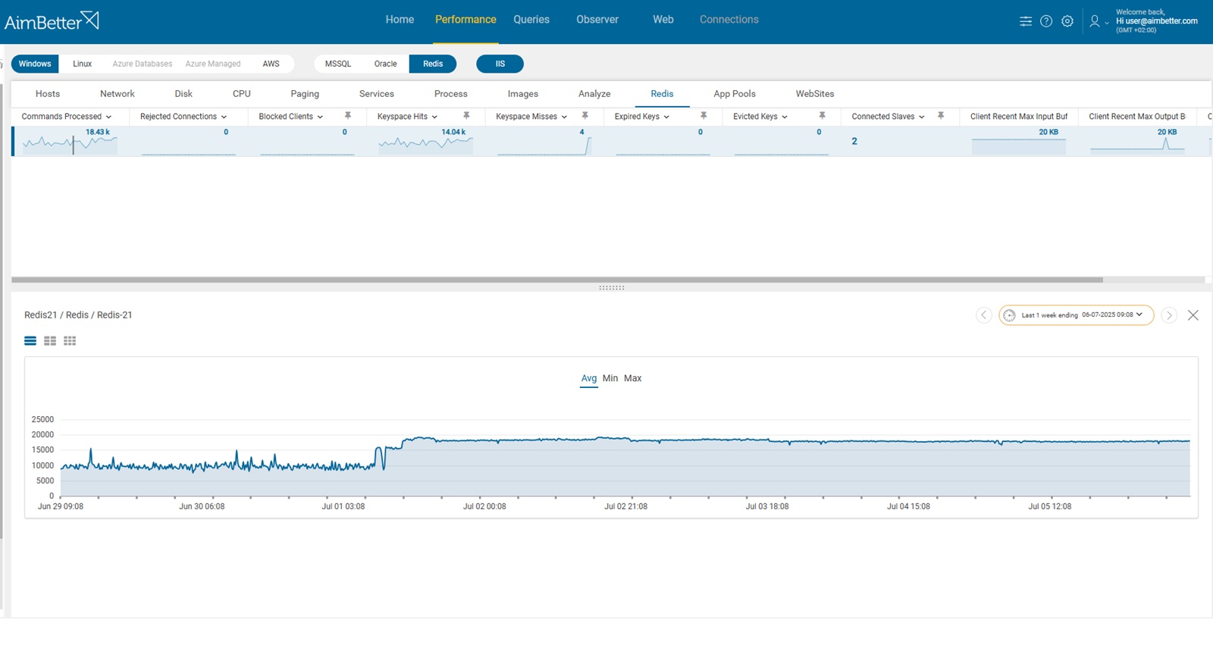Open the Observer menu
Viewport: 1213px width, 645px height.
[x=597, y=20]
